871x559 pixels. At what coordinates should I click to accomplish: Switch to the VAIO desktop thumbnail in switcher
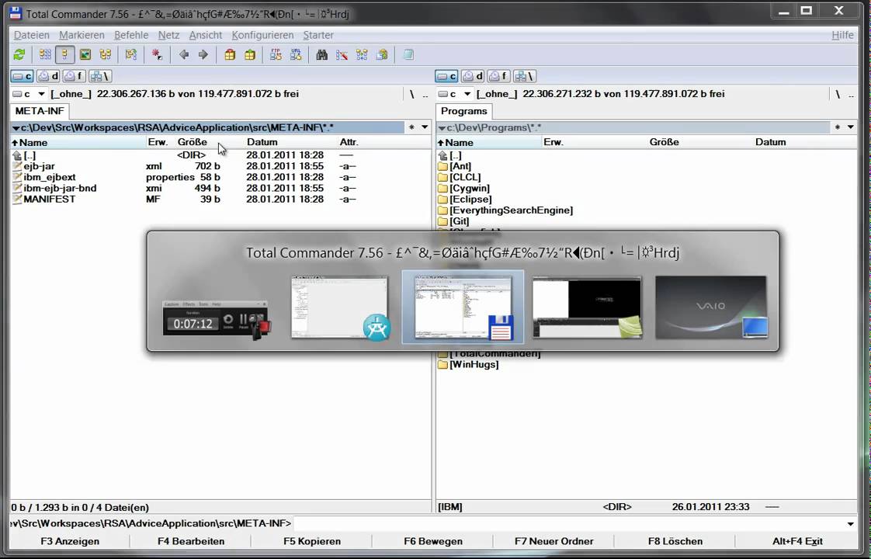point(711,307)
